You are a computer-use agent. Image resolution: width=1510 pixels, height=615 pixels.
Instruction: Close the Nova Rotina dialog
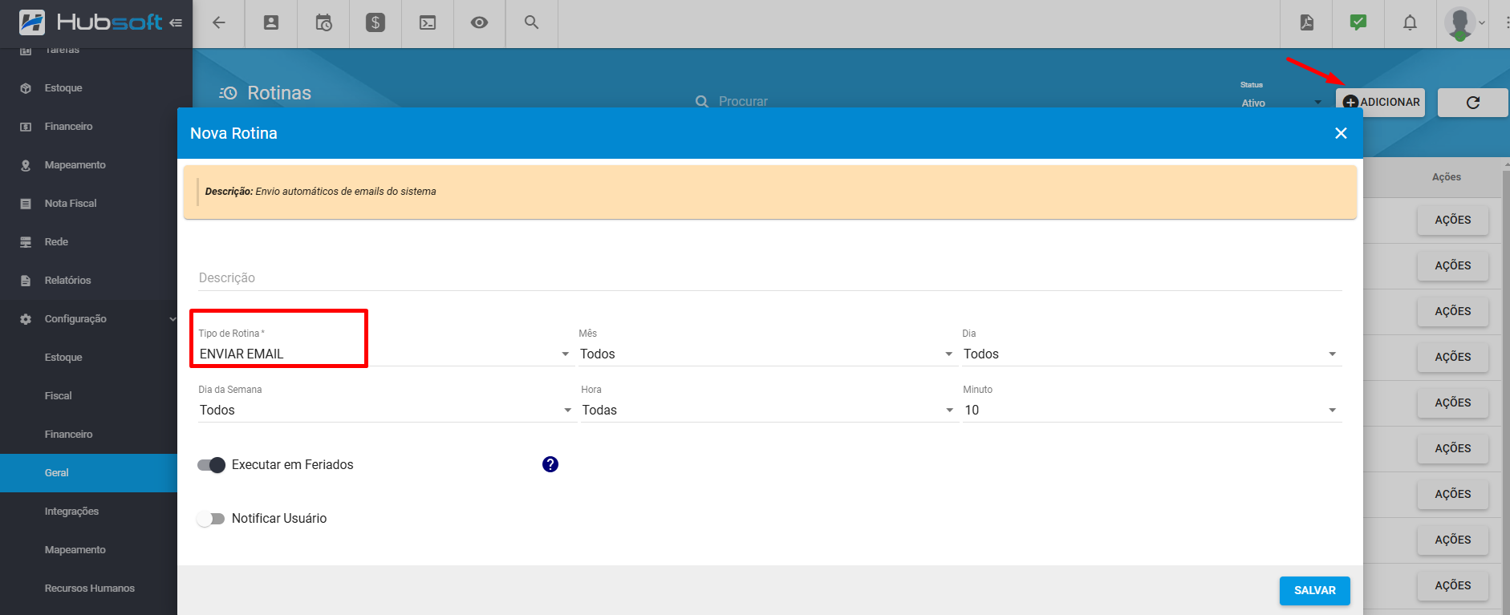click(1341, 133)
